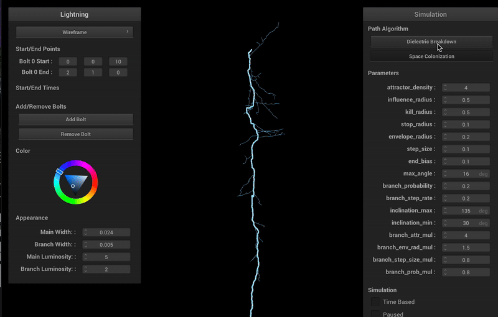Click the Remove Bolt button

pos(75,134)
